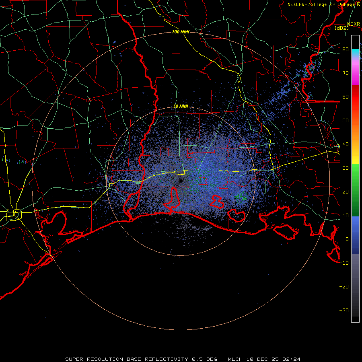Click the magenta segment of the reflectivity color bar
The image size is (362, 362).
(355, 74)
